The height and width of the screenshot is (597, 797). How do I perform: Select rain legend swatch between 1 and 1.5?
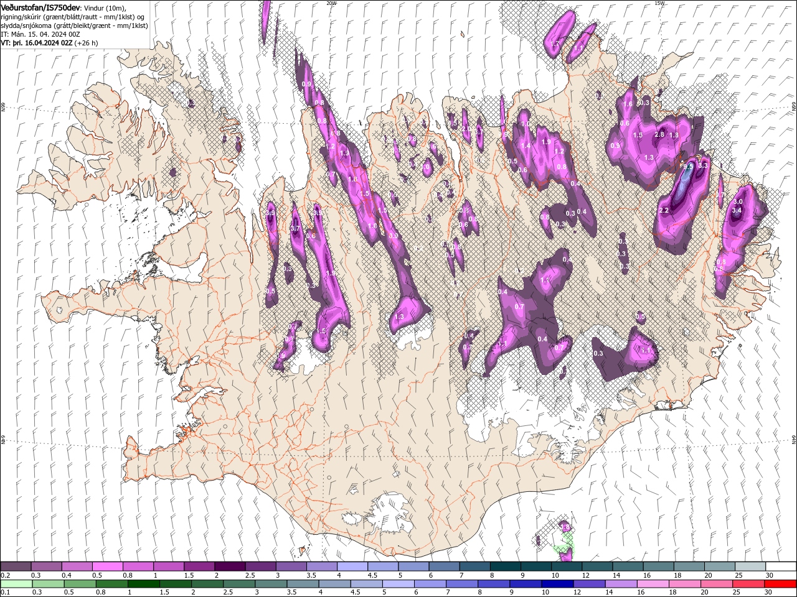(144, 584)
